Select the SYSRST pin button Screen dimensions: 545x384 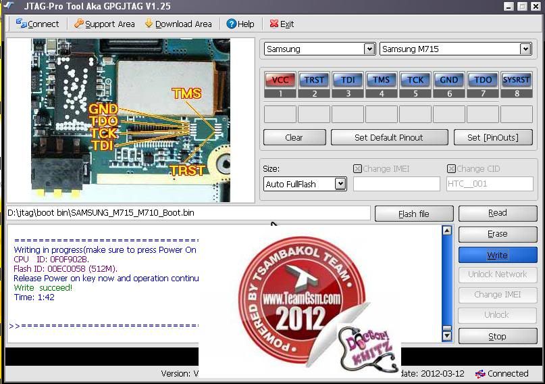tap(516, 80)
